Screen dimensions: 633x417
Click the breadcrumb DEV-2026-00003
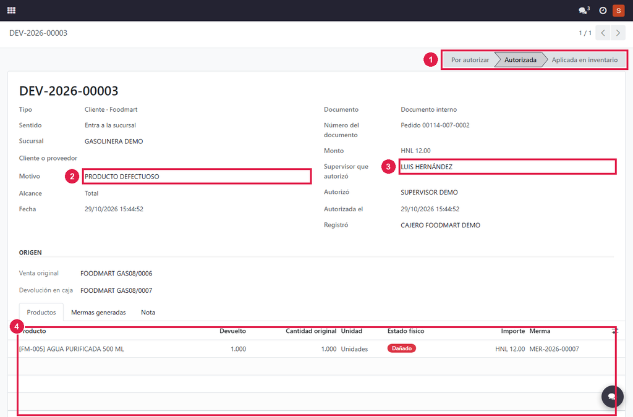point(38,33)
